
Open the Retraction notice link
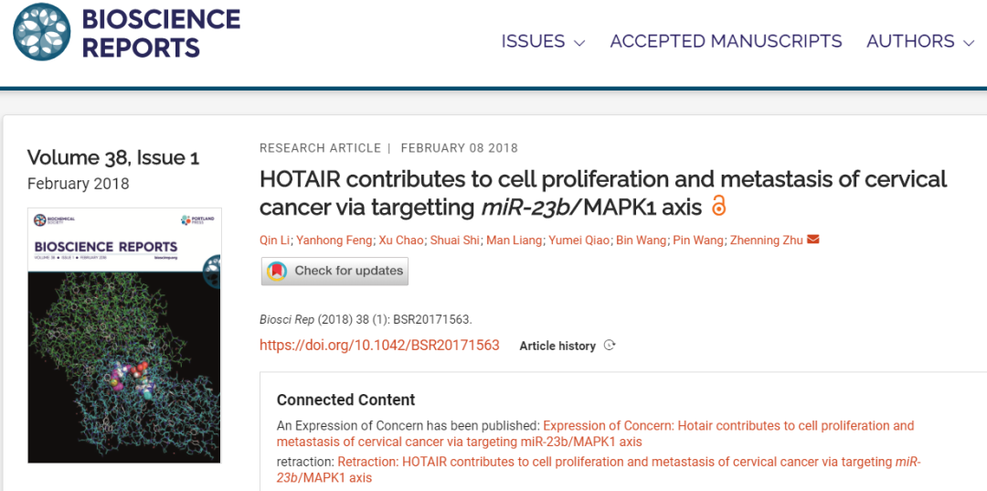(x=599, y=470)
